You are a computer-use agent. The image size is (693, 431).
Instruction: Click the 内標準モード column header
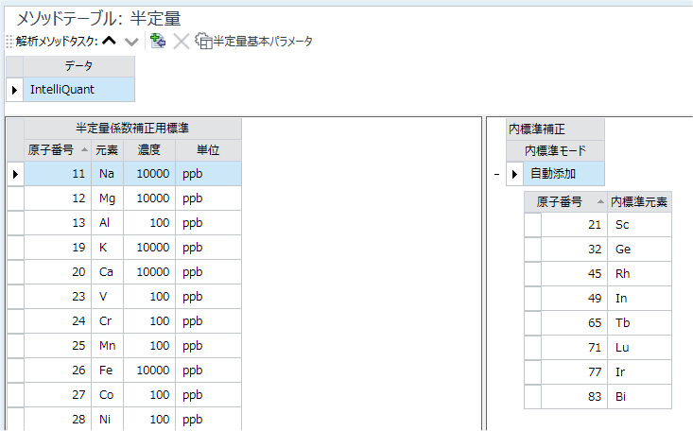pos(555,150)
